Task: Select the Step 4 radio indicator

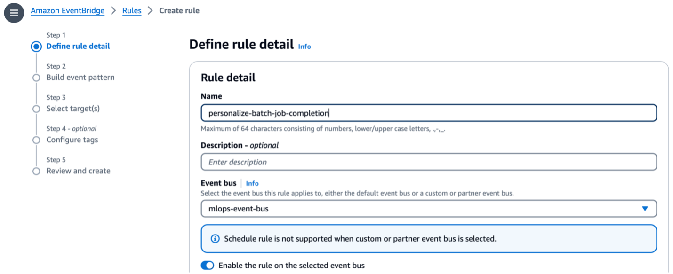Action: (36, 140)
